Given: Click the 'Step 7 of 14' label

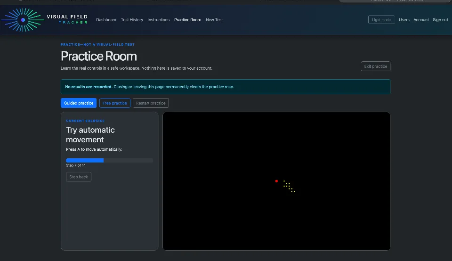Looking at the screenshot, I should pos(76,165).
